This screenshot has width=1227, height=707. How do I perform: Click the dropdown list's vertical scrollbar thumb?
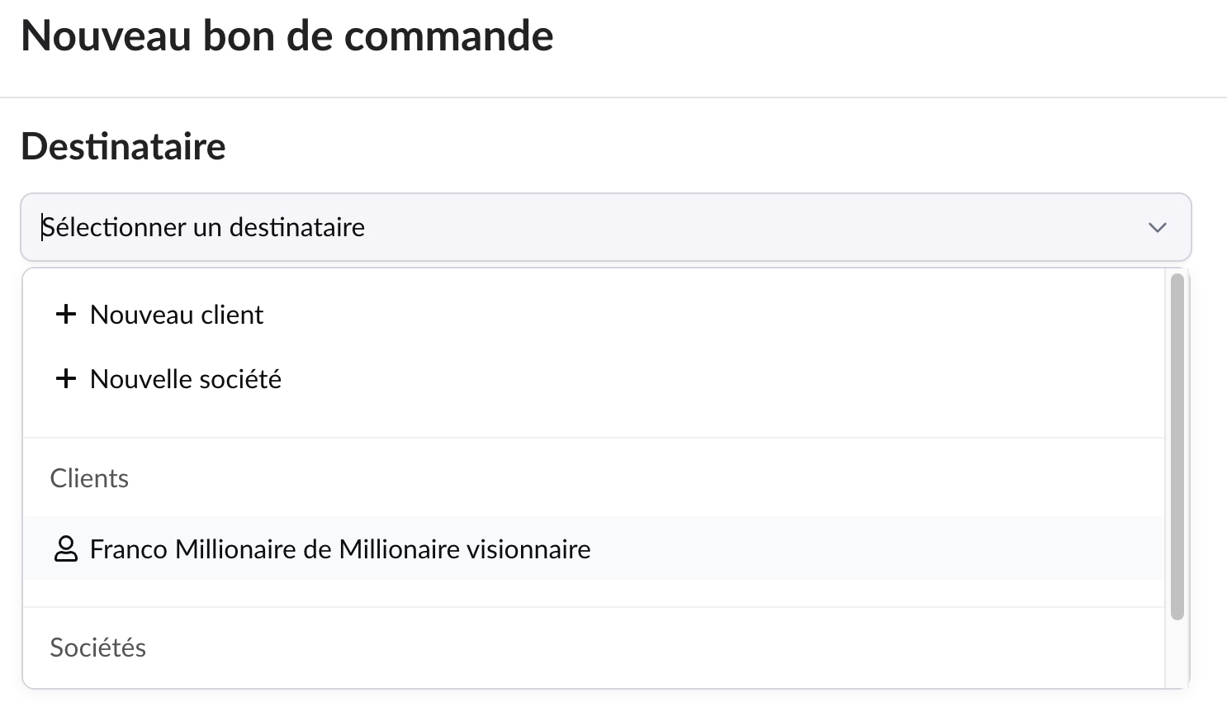click(x=1177, y=446)
